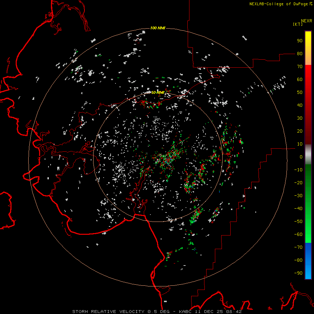This screenshot has height=314, width=314.
Task: Click the 50 value on the velocity scale
Action: coord(300,92)
